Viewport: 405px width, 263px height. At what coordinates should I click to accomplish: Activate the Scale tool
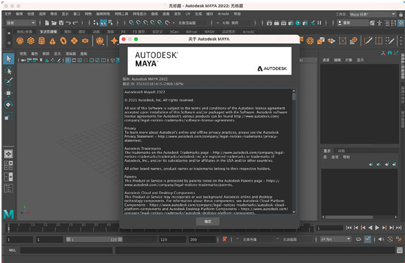point(9,116)
